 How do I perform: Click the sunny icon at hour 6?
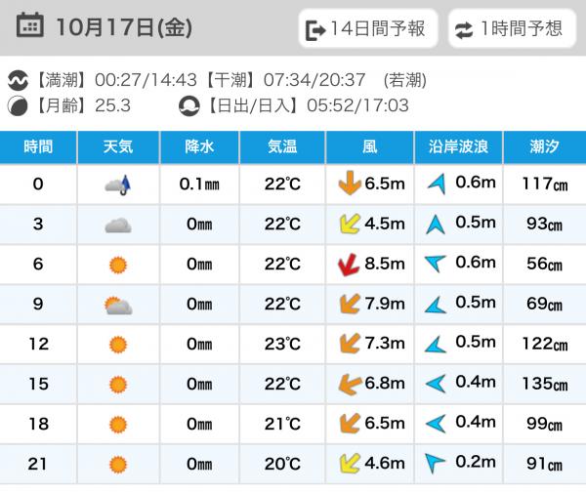tap(118, 265)
